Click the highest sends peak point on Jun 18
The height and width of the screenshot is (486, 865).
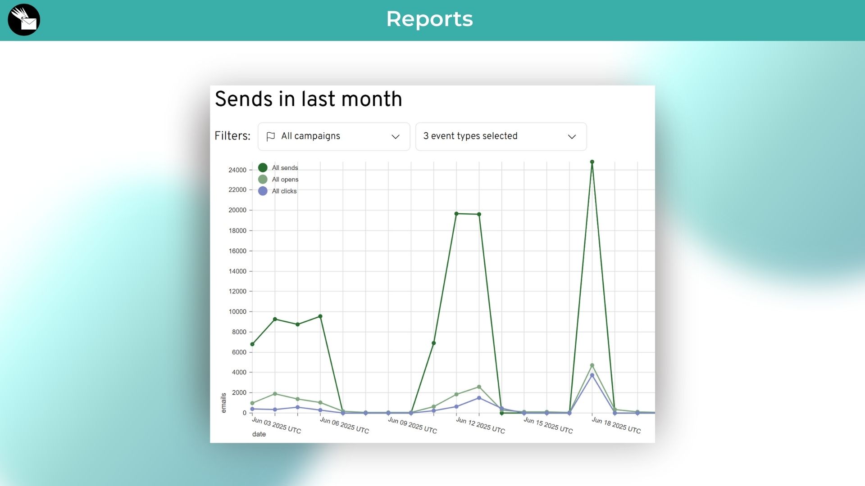(592, 162)
